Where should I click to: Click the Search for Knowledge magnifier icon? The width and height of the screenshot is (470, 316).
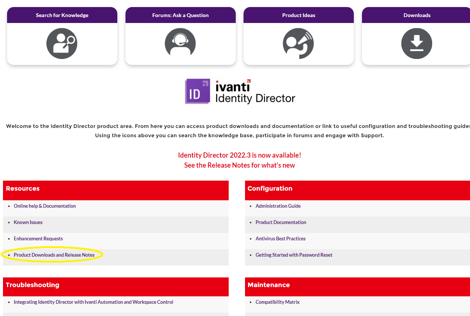62,43
